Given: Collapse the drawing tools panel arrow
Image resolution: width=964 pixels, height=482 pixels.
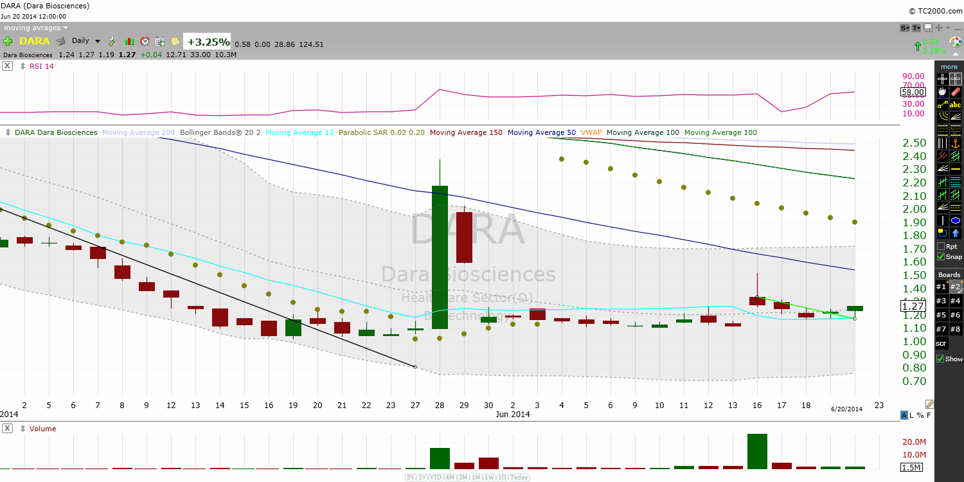Looking at the screenshot, I should click(x=956, y=54).
